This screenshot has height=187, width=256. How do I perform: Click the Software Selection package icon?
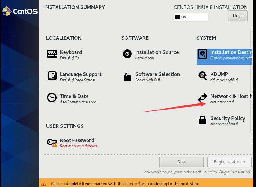point(127,77)
